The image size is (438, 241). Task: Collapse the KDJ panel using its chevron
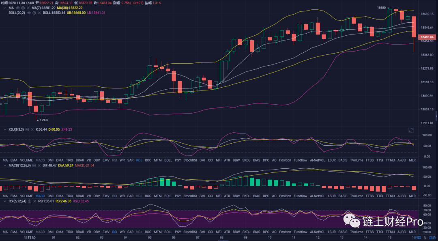pos(4,129)
